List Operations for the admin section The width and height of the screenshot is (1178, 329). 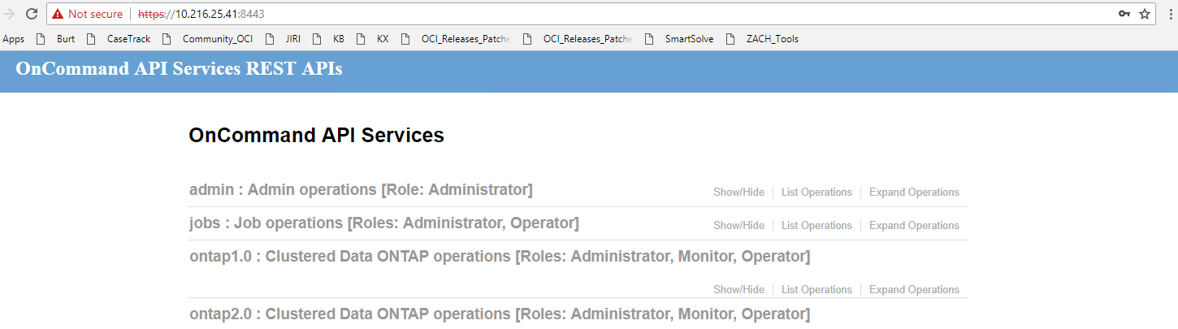pos(816,193)
